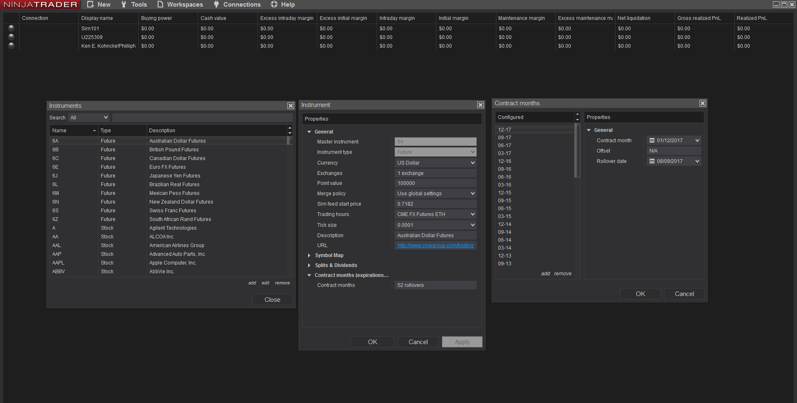
Task: Click the Close button in Instruments window
Action: tap(272, 300)
